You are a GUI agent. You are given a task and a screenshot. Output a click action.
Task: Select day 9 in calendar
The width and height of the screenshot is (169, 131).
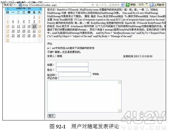(40, 21)
